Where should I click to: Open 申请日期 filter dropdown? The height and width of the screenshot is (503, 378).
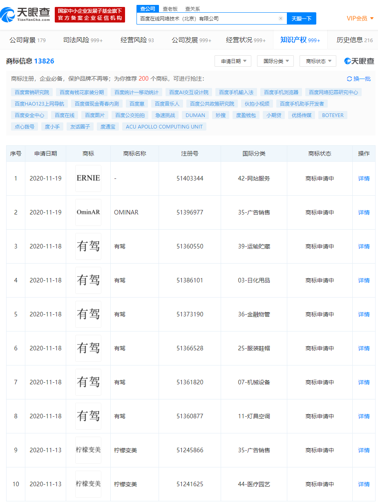tap(233, 61)
